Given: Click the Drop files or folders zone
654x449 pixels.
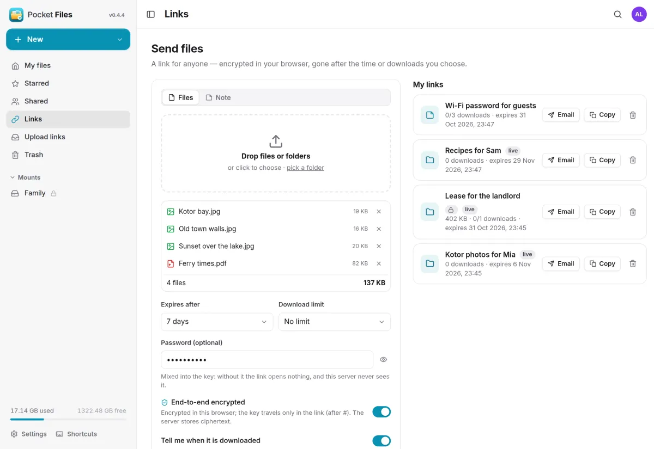Looking at the screenshot, I should pyautogui.click(x=276, y=153).
